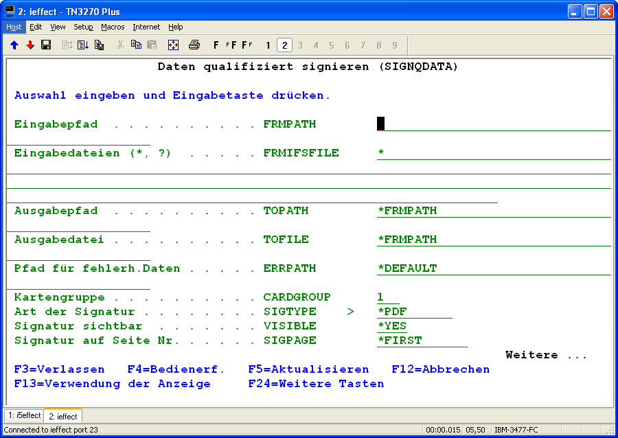The image size is (618, 438).
Task: Click the copy icon in toolbar
Action: tap(136, 45)
